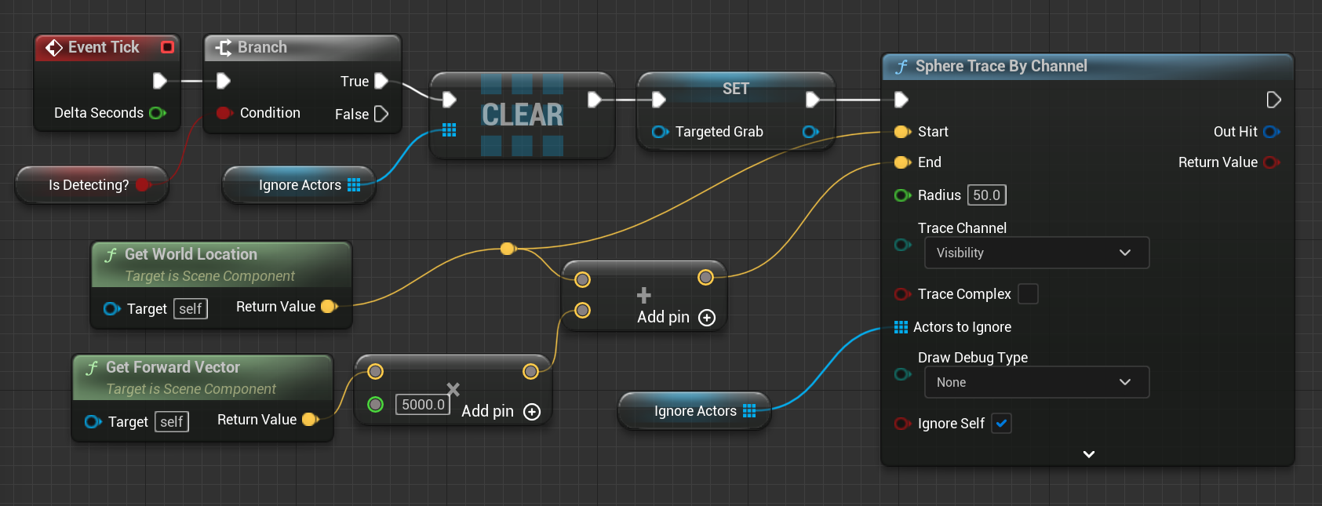Image resolution: width=1322 pixels, height=506 pixels.
Task: Click the Ignore Self red pin
Action: click(x=902, y=424)
